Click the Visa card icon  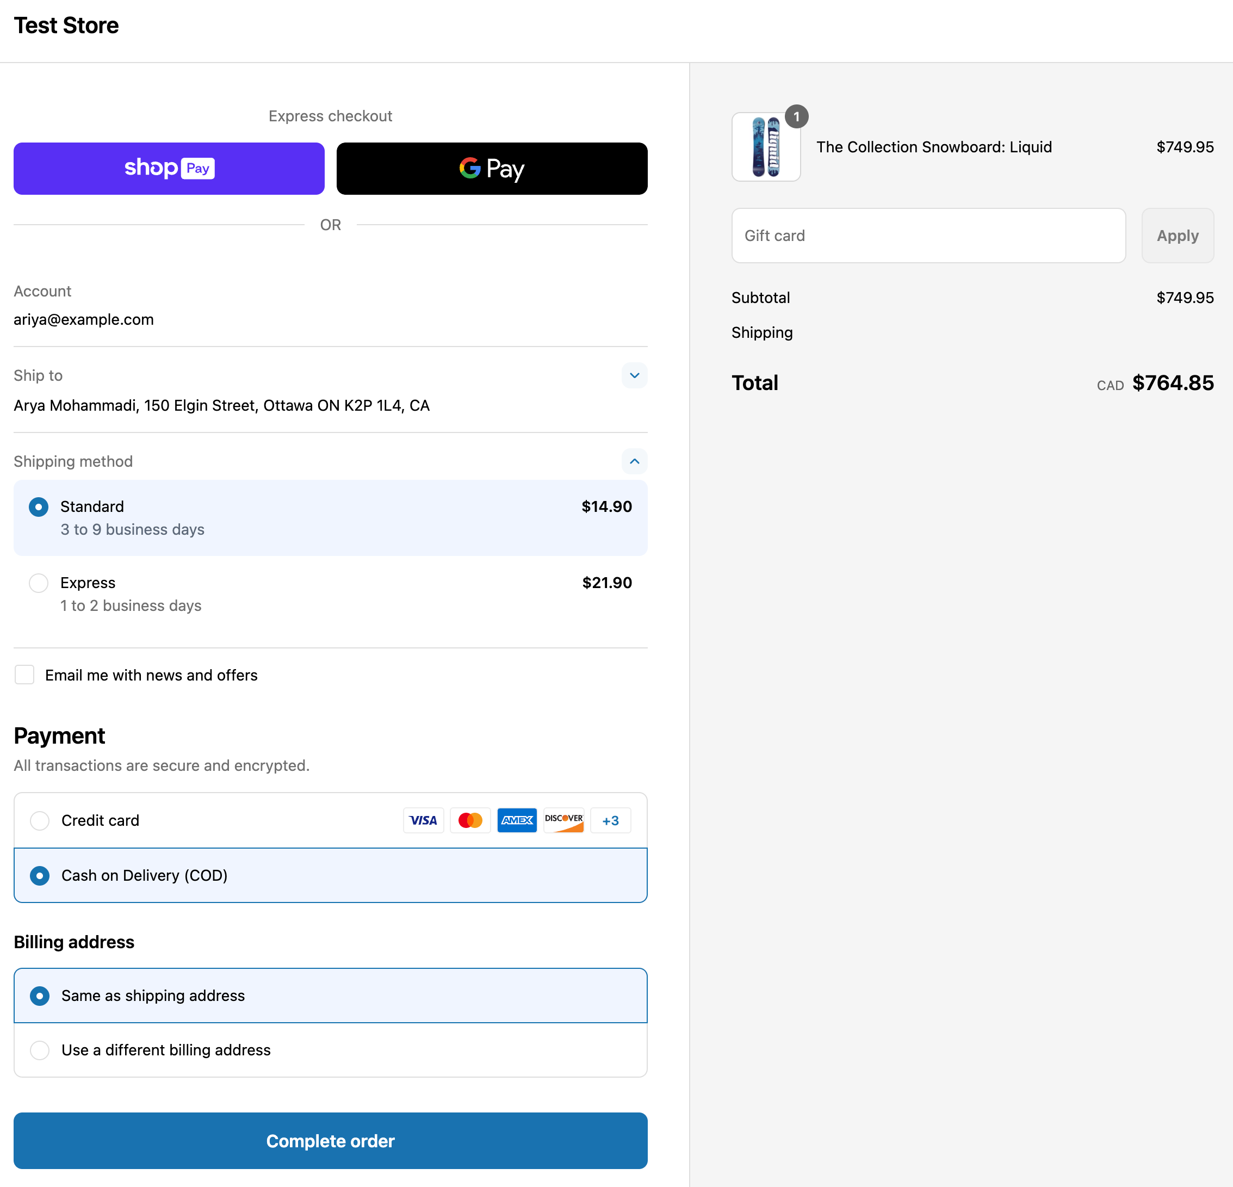[x=423, y=820]
